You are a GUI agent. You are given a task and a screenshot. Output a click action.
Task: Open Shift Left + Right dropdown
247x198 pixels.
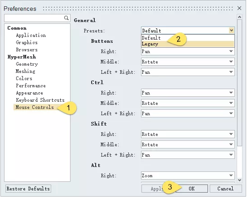[188, 155]
